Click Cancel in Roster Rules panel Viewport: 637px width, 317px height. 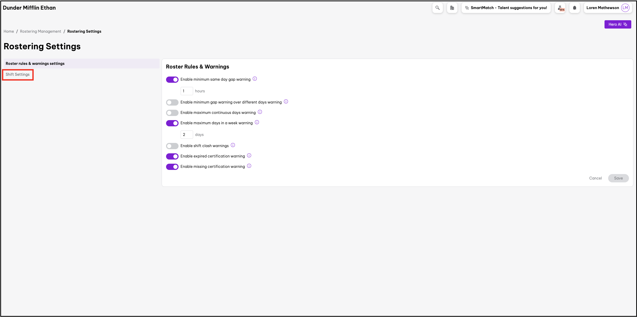pos(595,178)
